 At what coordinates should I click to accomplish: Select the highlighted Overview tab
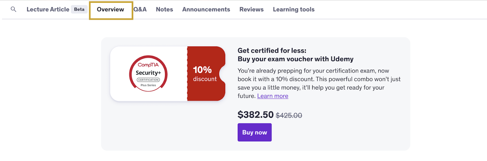[110, 10]
